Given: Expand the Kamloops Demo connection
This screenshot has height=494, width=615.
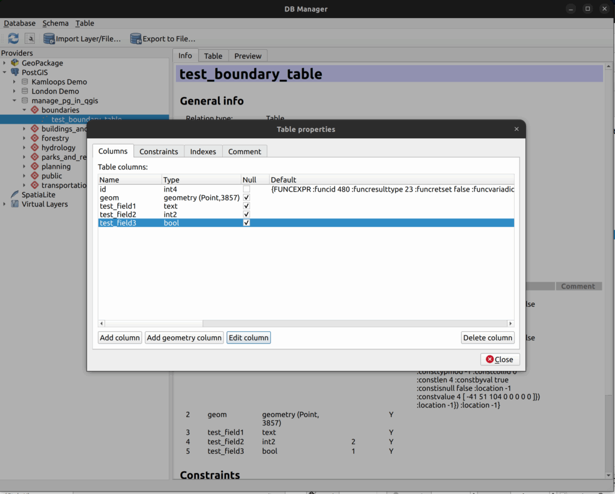Looking at the screenshot, I should [x=14, y=82].
